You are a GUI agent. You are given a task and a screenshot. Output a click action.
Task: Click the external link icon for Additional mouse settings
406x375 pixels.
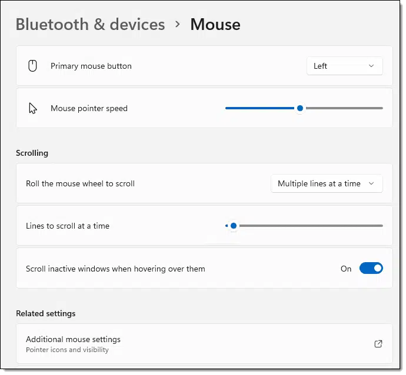click(x=378, y=344)
